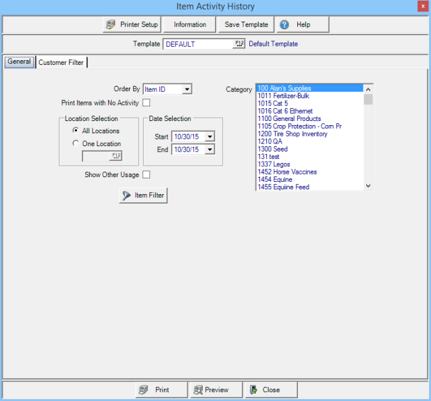The height and width of the screenshot is (401, 431).
Task: Choose the All Locations radio option
Action: click(x=76, y=131)
